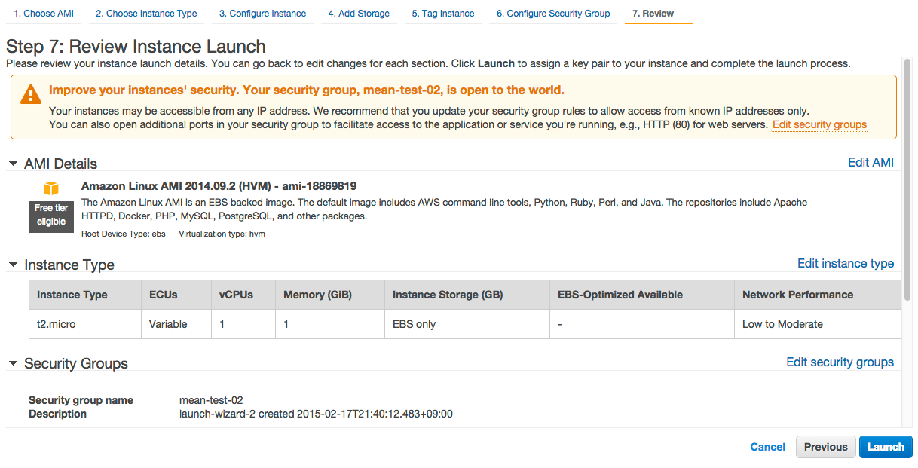Click the Amazon Linux AMI box icon
This screenshot has width=918, height=468.
coord(51,188)
